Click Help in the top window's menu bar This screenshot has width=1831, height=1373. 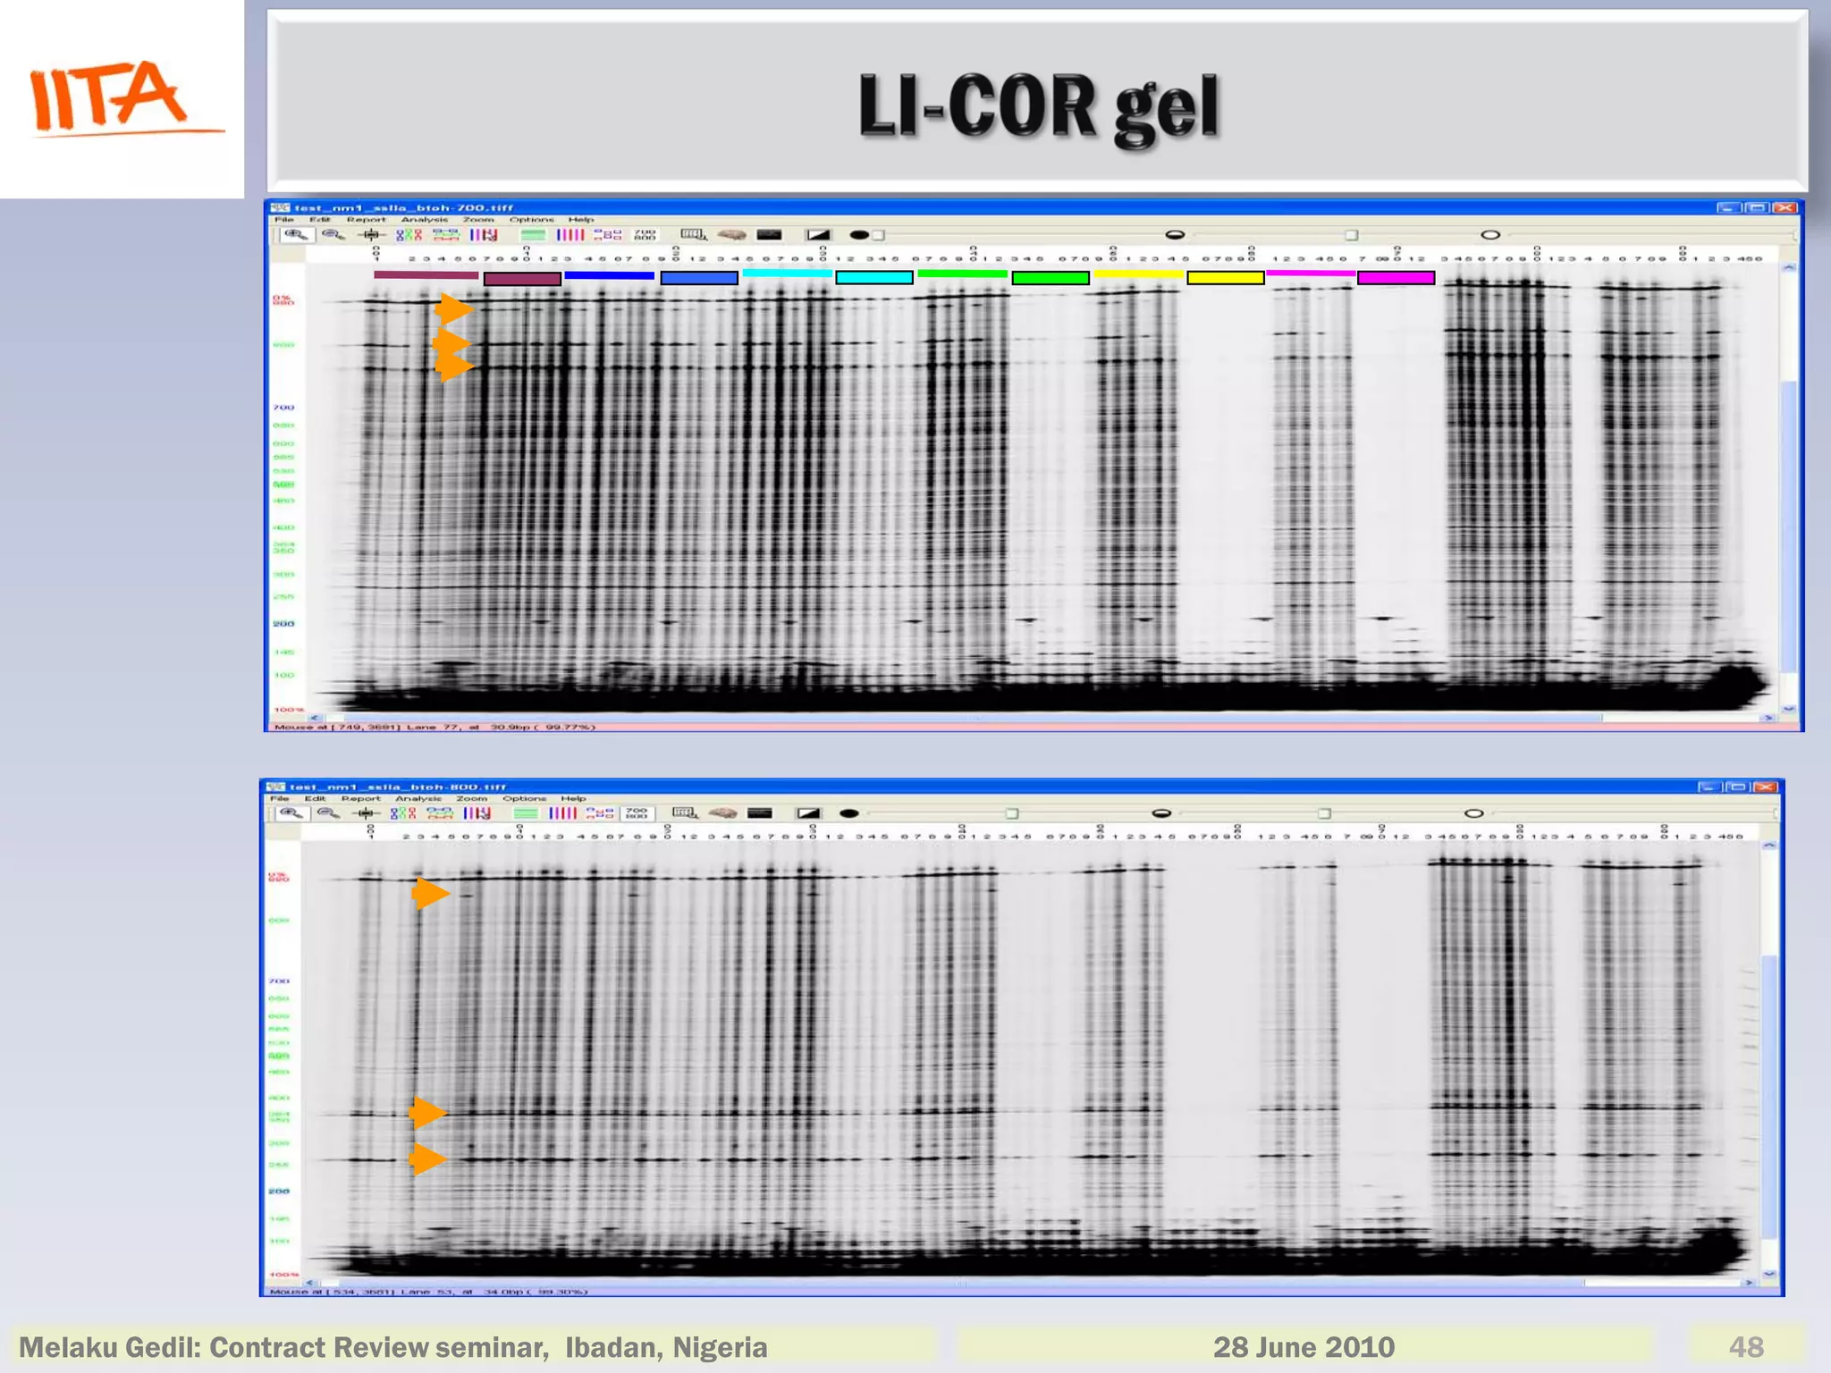click(581, 220)
